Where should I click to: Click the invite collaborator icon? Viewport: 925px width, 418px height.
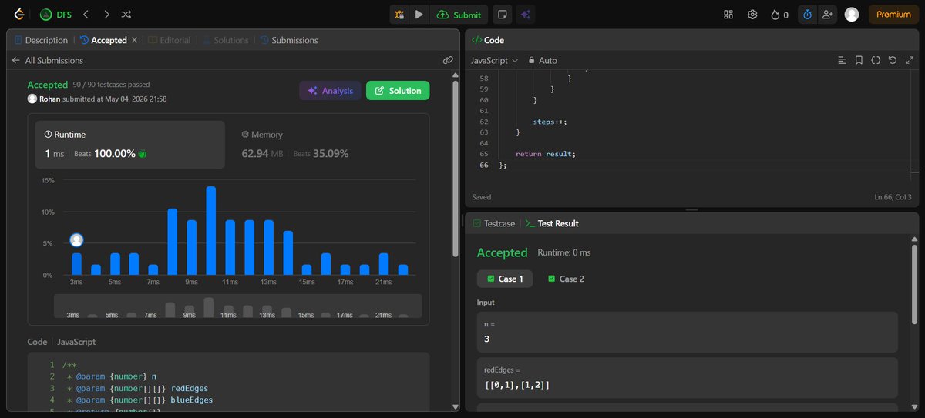coord(828,14)
